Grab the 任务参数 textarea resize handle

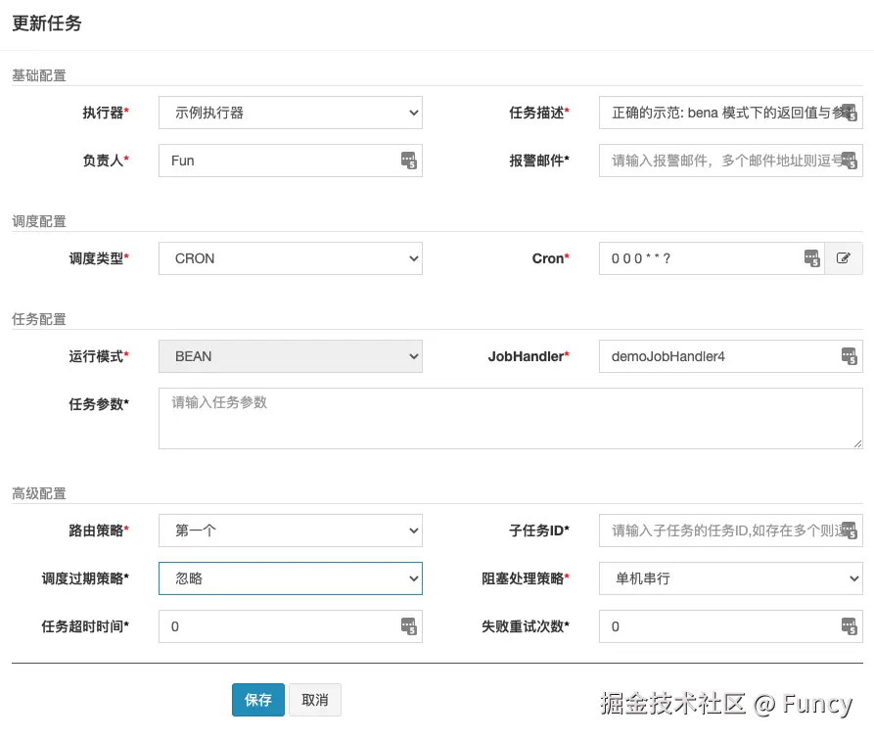point(857,443)
